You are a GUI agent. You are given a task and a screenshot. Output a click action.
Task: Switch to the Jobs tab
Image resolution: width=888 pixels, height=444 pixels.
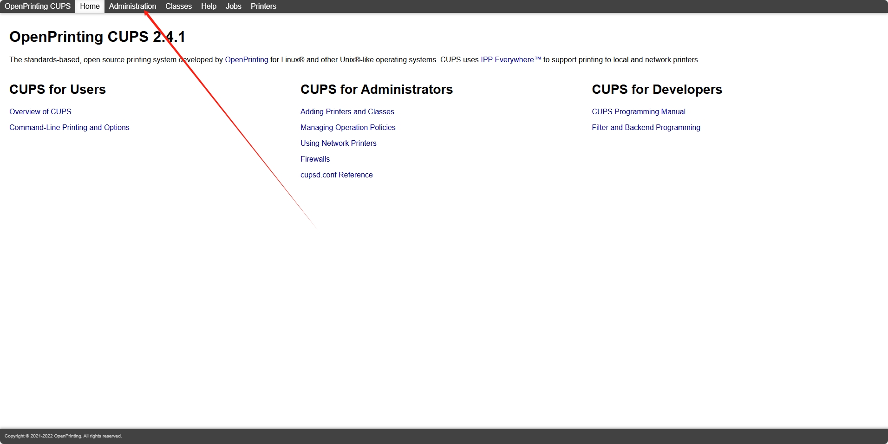pyautogui.click(x=233, y=6)
